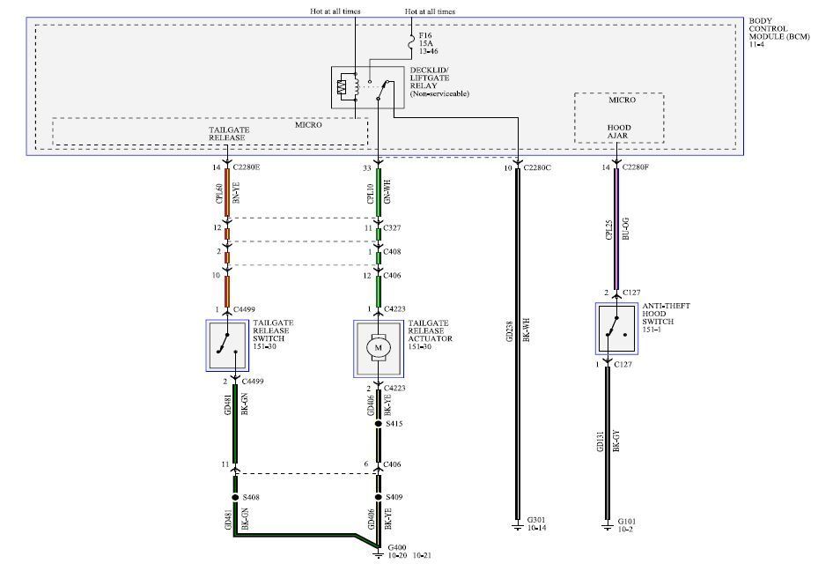This screenshot has height=586, width=833.
Task: Click the G101 ground symbol
Action: click(607, 527)
